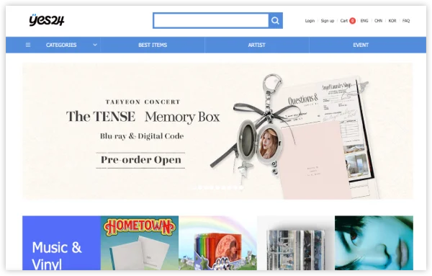Screen dimensions: 432x276
Task: Open the Music & Vinyl tile
Action: pyautogui.click(x=61, y=243)
